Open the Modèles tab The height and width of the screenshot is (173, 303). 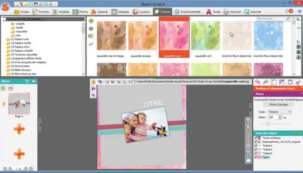pos(61,12)
